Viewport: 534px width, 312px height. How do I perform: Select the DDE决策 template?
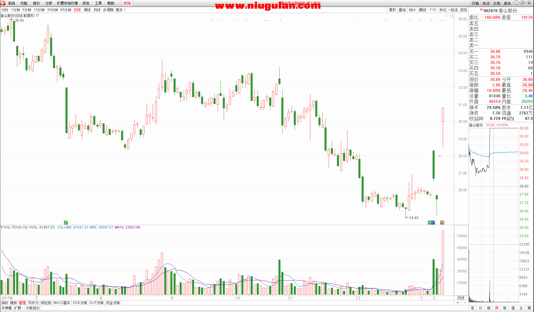(x=80, y=303)
